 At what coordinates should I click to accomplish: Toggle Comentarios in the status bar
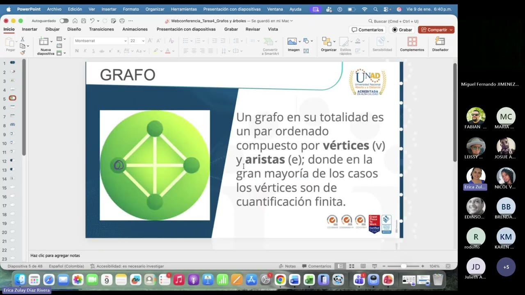(316, 266)
